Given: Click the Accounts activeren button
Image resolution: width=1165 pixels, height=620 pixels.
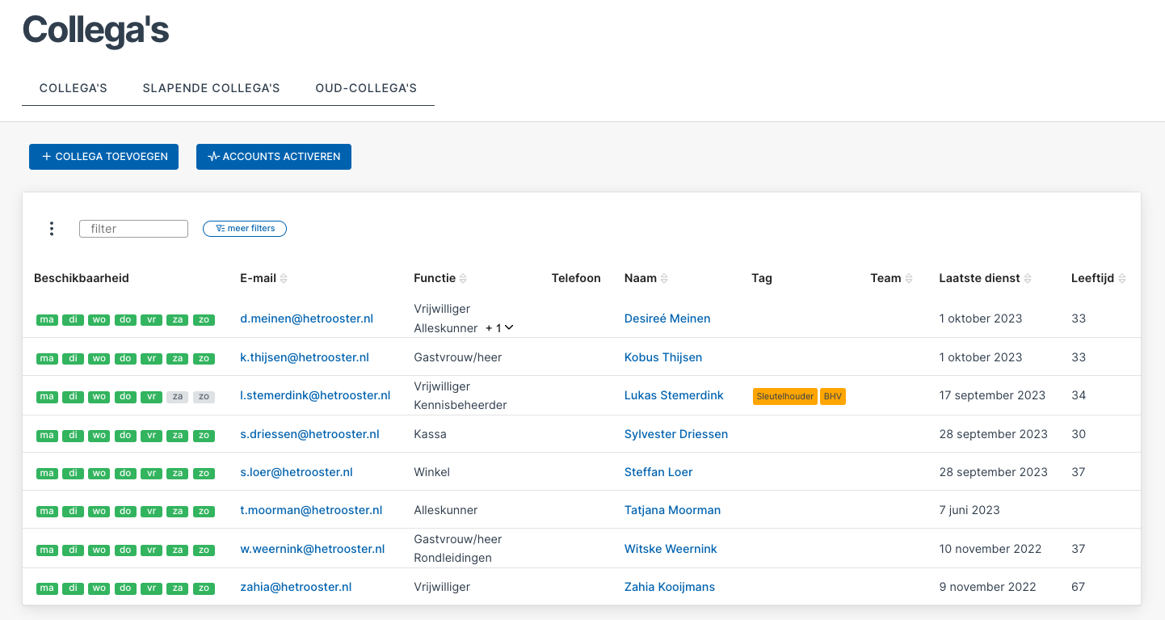Looking at the screenshot, I should click(274, 157).
